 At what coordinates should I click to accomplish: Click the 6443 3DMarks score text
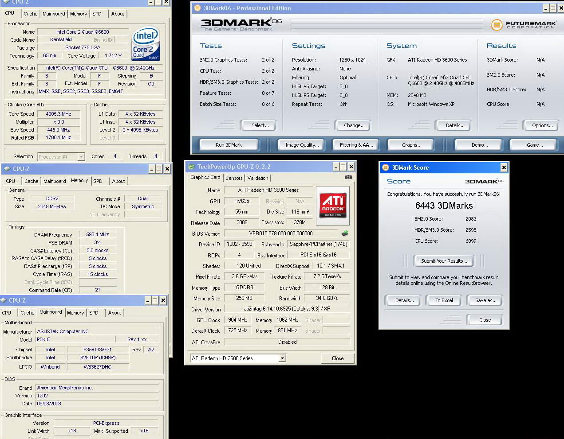[x=444, y=206]
